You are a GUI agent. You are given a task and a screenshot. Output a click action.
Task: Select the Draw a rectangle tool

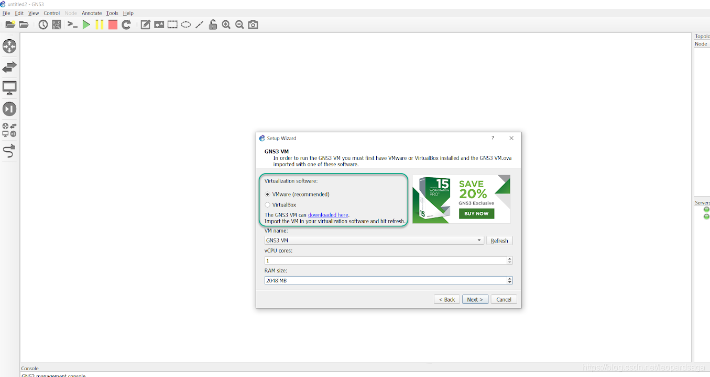click(172, 25)
